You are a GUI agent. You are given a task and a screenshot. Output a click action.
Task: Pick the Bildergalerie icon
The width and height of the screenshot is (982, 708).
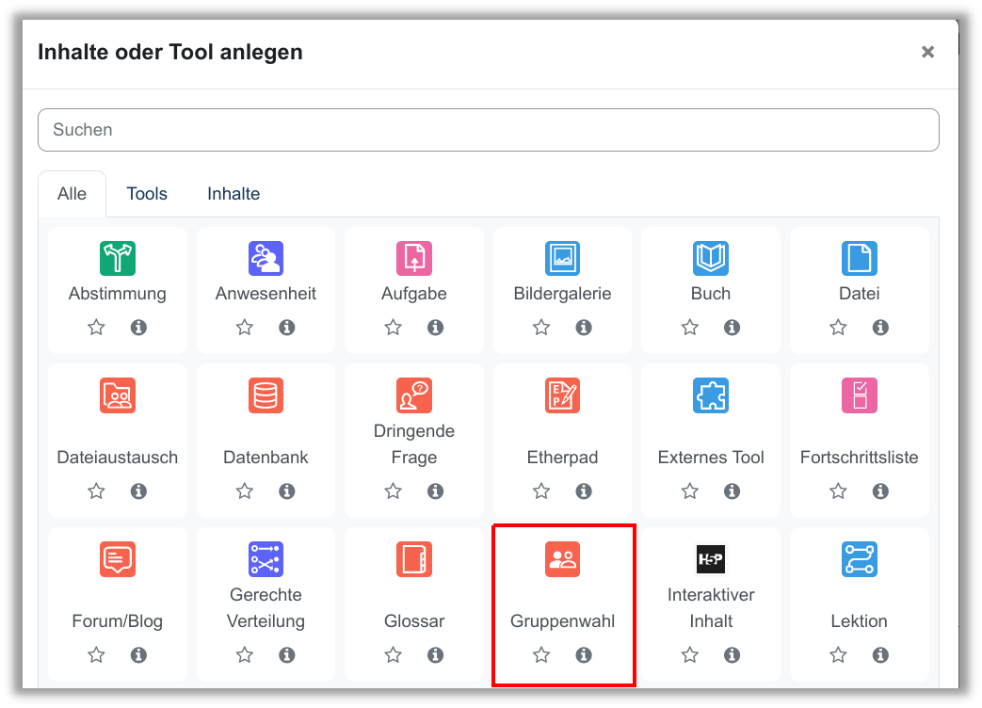coord(562,258)
